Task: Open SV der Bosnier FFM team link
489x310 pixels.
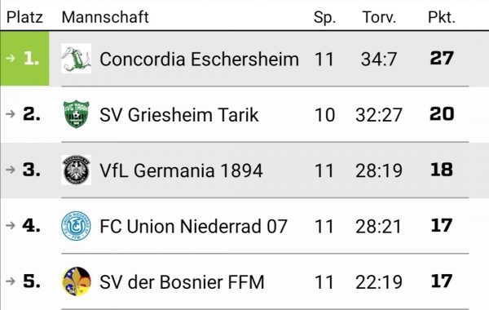Action: 182,282
